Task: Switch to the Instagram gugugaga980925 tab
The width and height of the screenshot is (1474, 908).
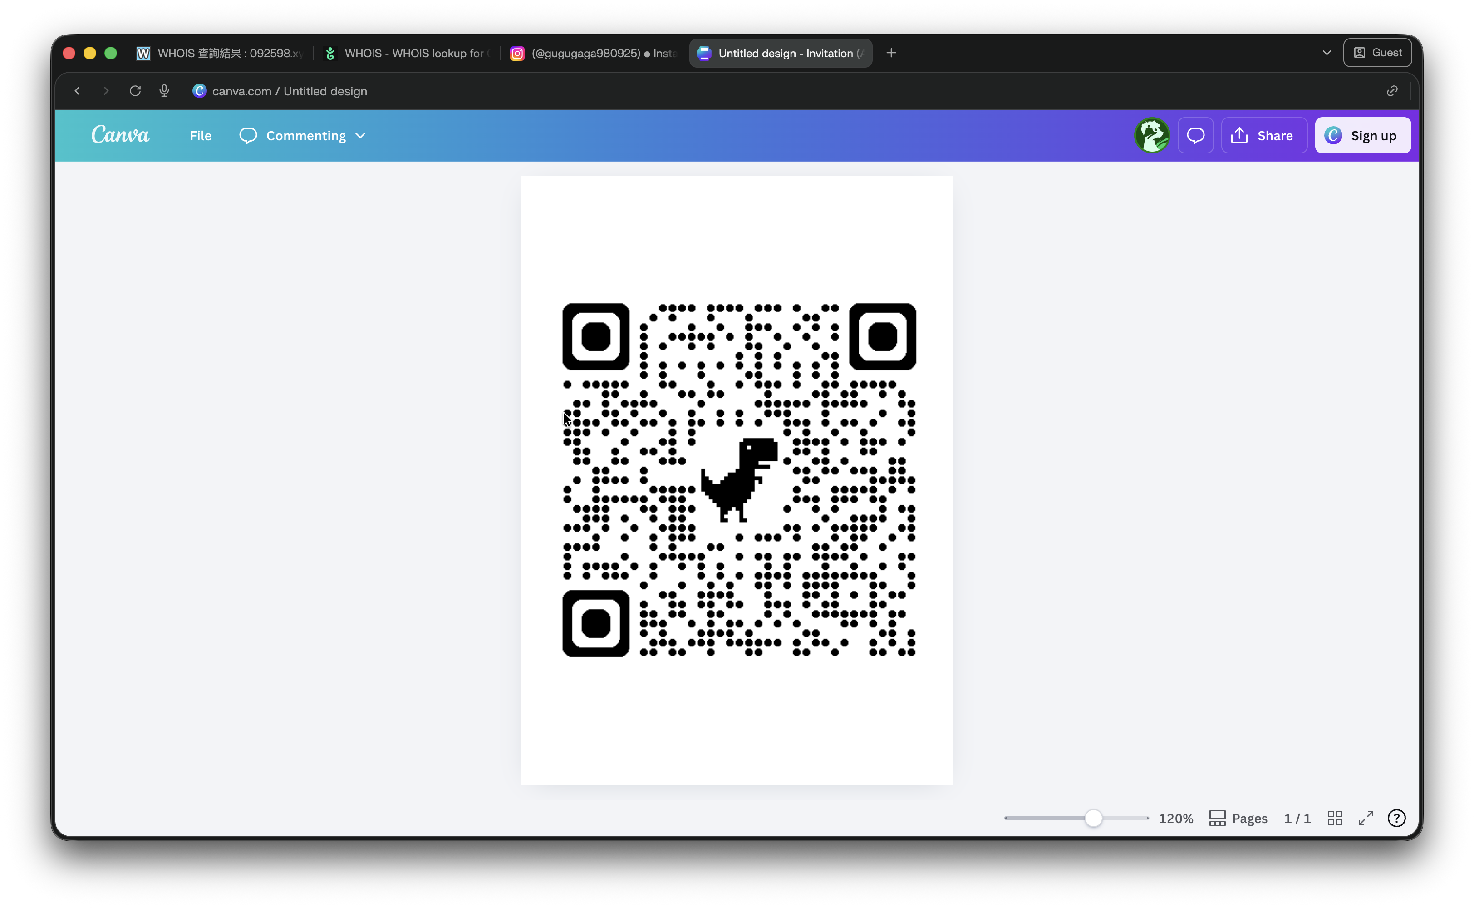Action: tap(594, 53)
